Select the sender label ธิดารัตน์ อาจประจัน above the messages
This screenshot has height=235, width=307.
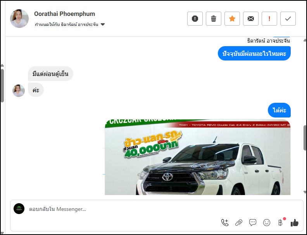[x=268, y=41]
